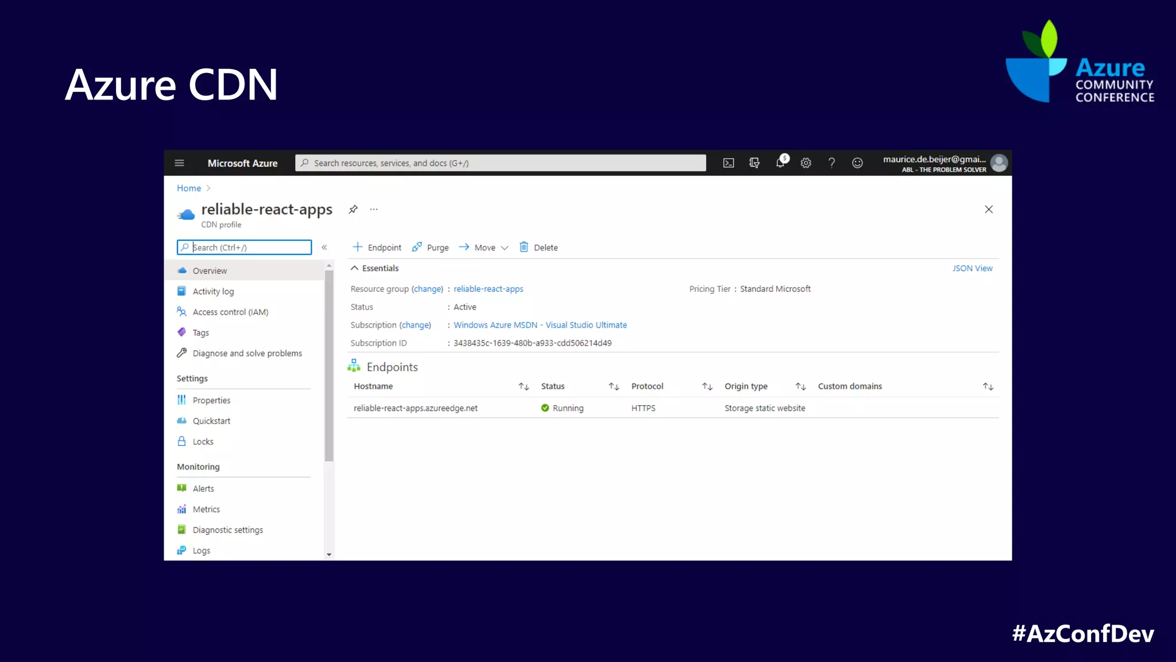Change the resource group

[427, 289]
